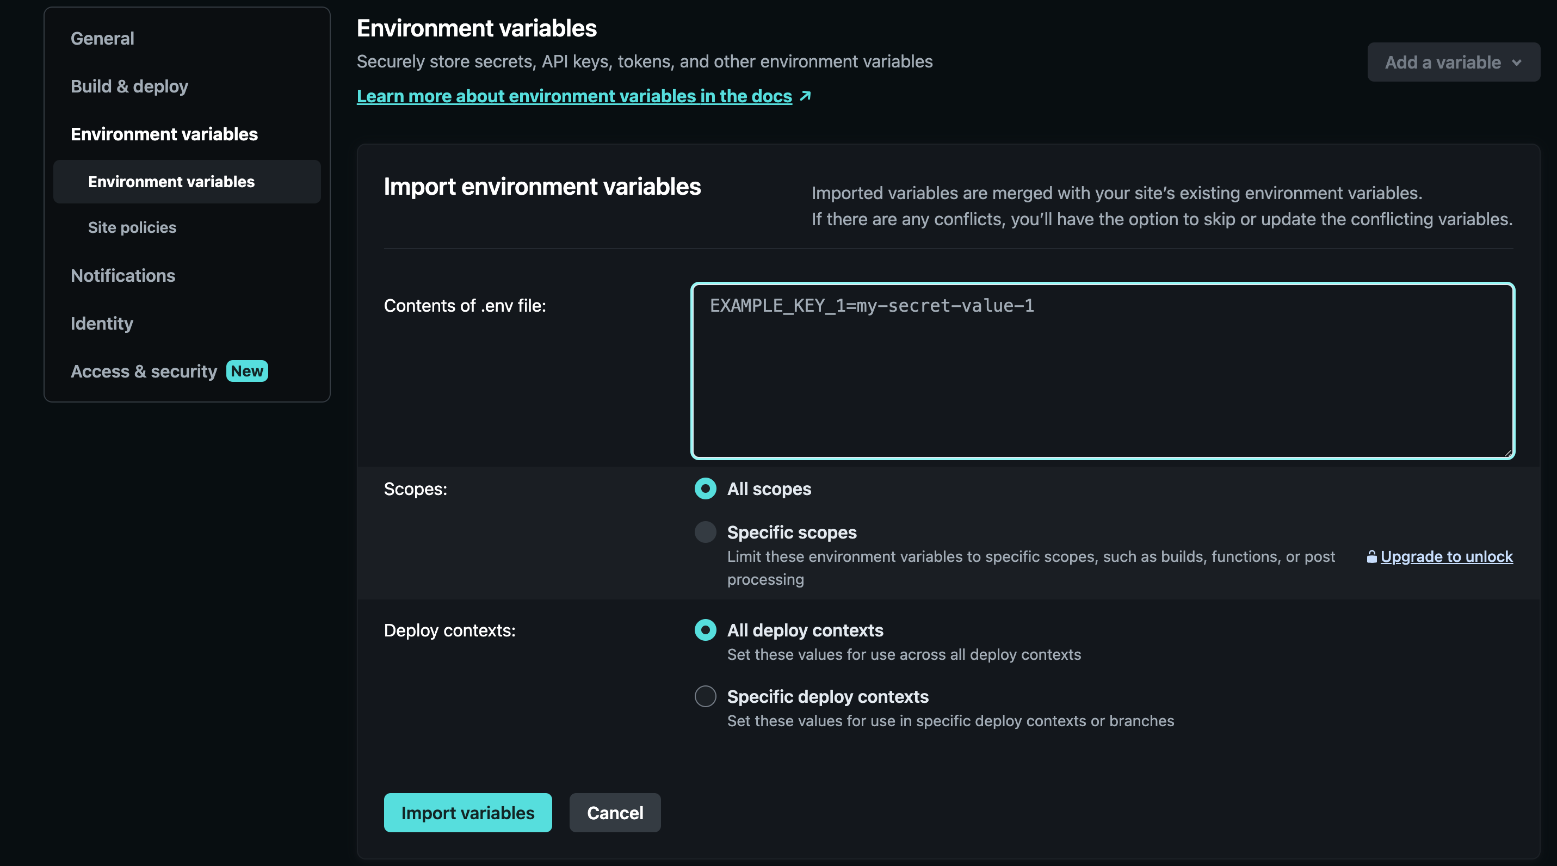The width and height of the screenshot is (1557, 866).
Task: Choose the All deploy contexts option
Action: coord(705,630)
